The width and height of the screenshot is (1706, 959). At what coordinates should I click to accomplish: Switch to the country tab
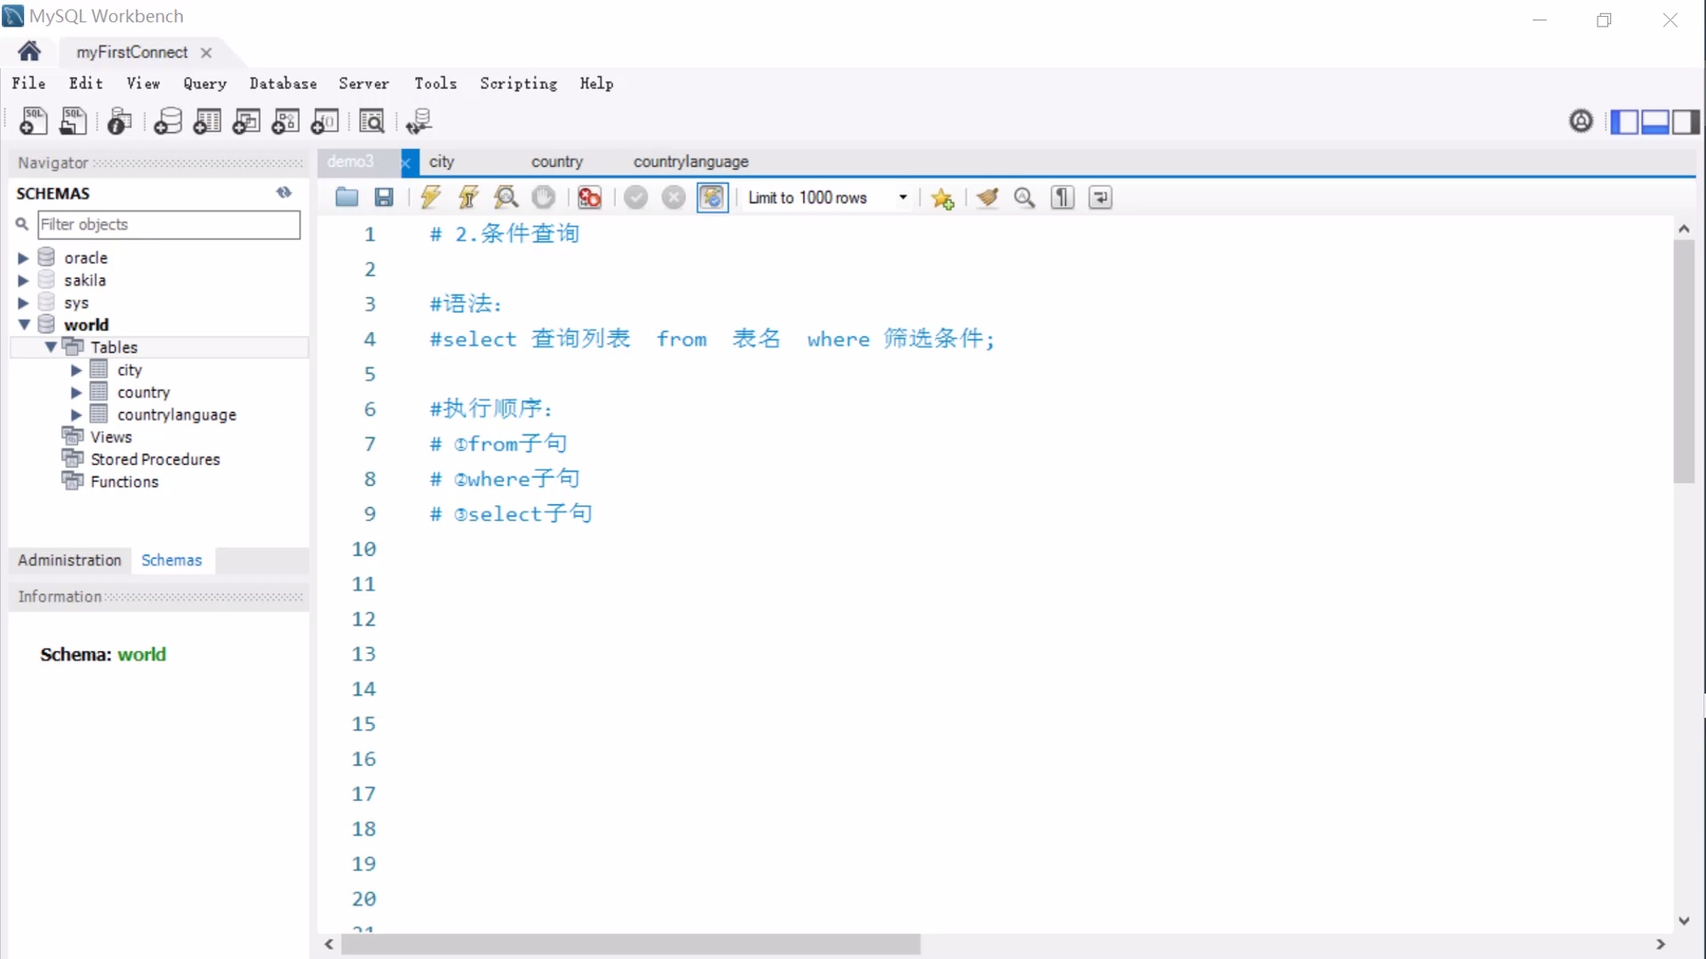(557, 162)
